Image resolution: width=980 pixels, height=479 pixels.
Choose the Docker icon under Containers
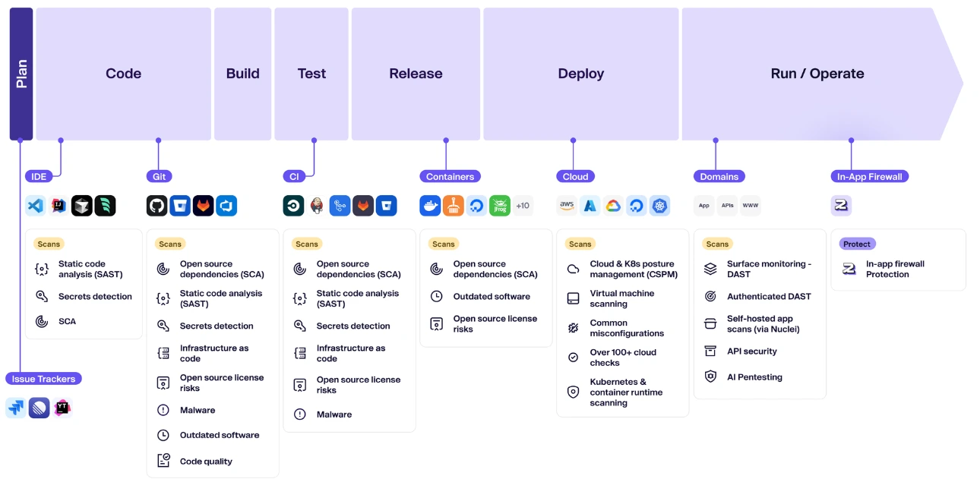point(431,206)
